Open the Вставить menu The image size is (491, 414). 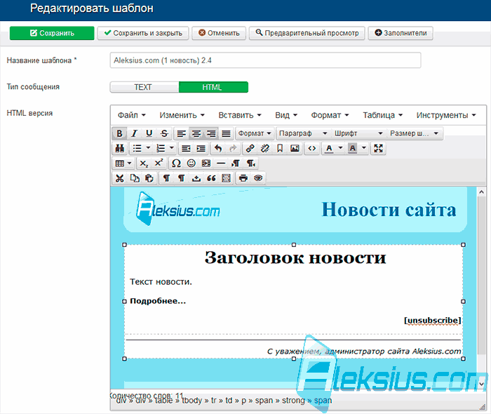tap(240, 115)
